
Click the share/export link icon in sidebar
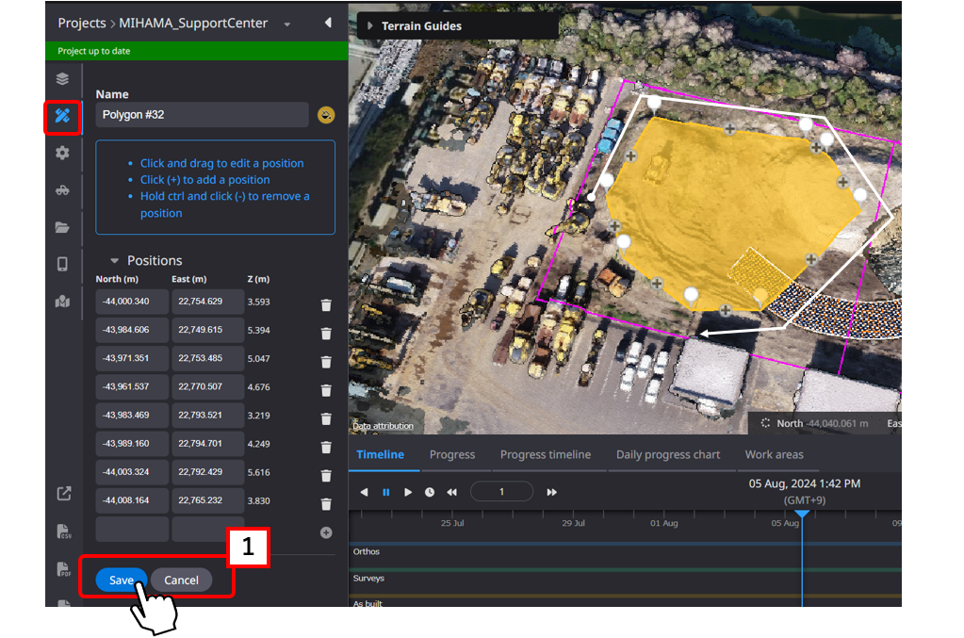pos(63,494)
